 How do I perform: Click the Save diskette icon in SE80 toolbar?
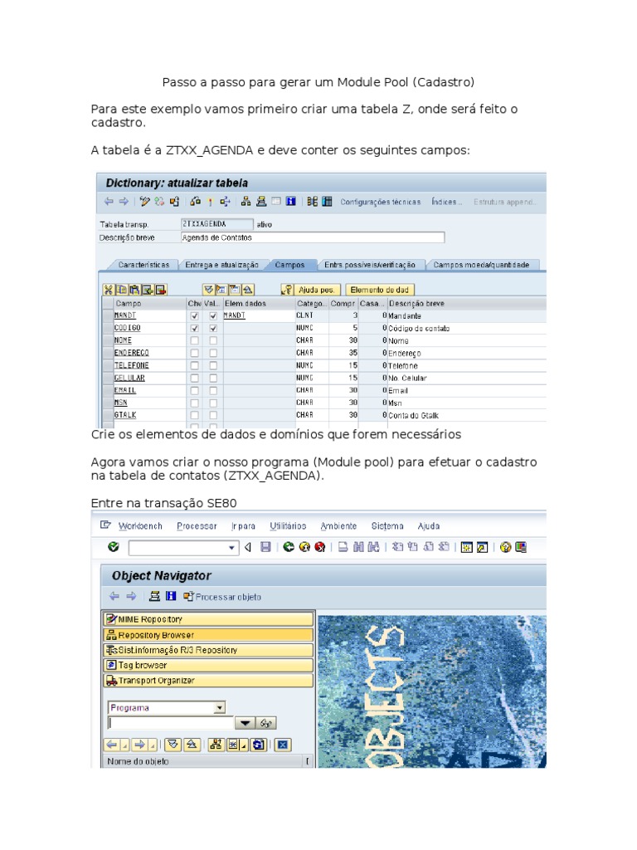coord(265,547)
